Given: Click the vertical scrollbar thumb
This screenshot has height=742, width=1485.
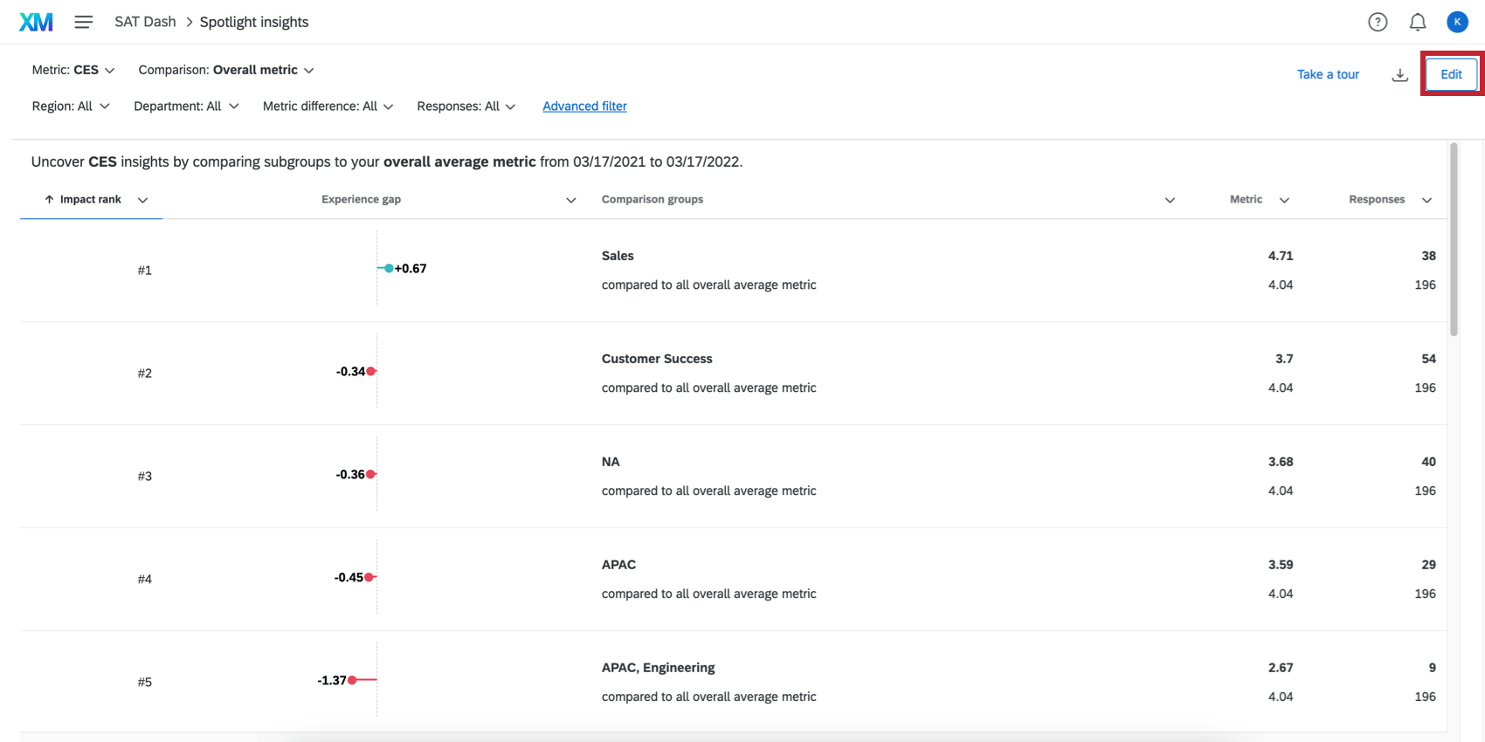Looking at the screenshot, I should (1454, 240).
